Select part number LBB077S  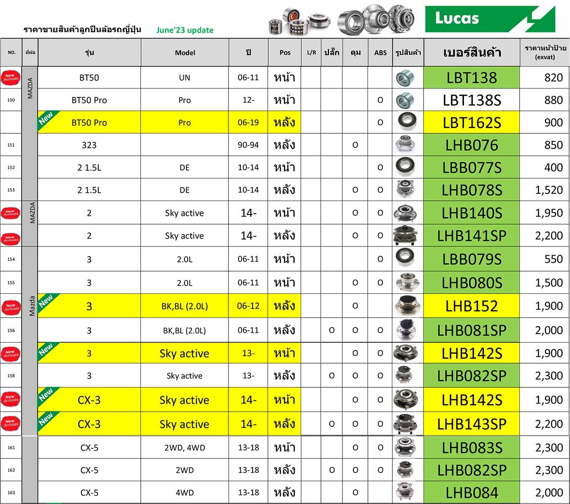[472, 168]
